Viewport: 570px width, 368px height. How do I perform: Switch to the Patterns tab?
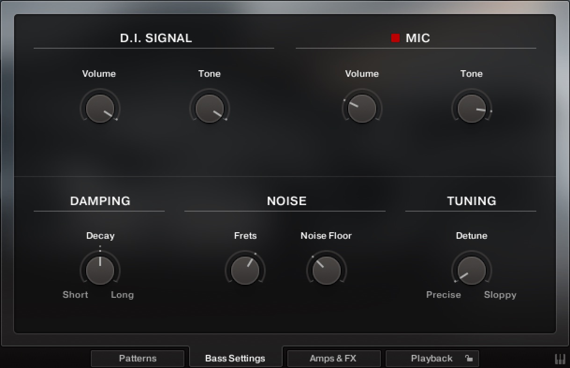pyautogui.click(x=138, y=359)
